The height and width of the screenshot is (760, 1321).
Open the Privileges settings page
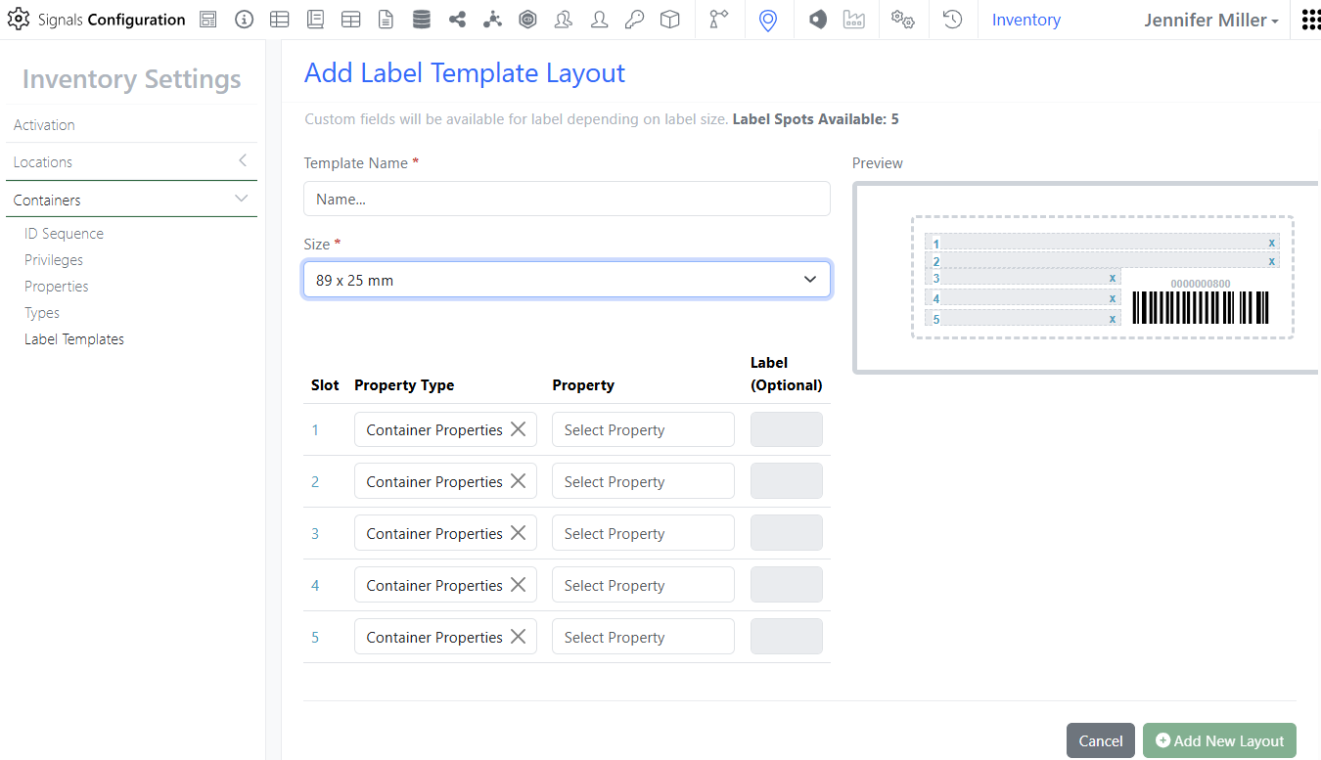click(54, 260)
